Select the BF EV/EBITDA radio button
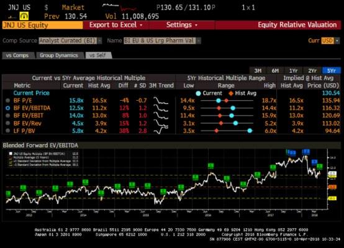Screen dimensions: 344x248 [x=8, y=108]
